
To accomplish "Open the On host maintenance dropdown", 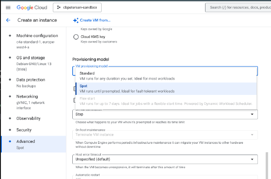I will 165,135.
